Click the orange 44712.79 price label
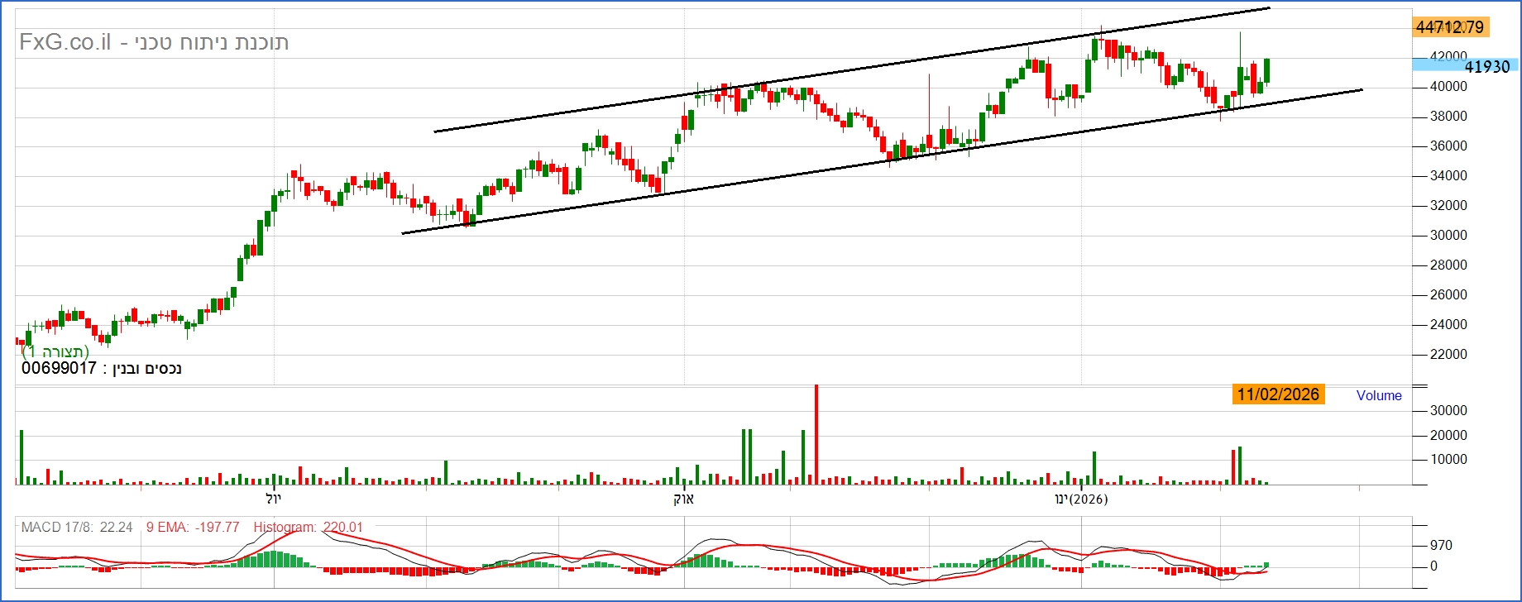 [x=1450, y=27]
